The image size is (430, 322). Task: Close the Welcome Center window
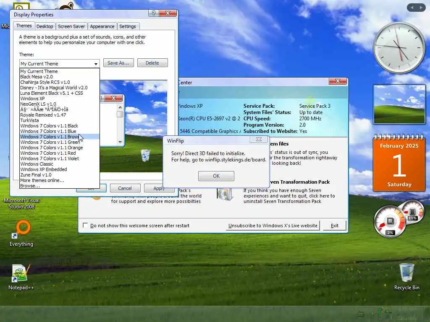[338, 81]
